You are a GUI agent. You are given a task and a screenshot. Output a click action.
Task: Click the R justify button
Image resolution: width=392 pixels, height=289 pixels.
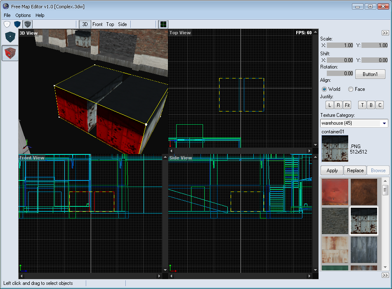(x=338, y=105)
